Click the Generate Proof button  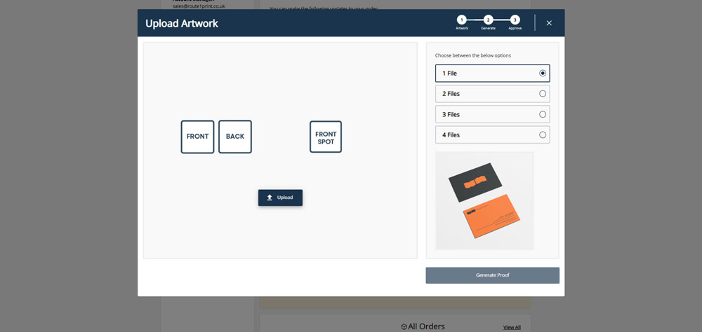click(x=492, y=275)
